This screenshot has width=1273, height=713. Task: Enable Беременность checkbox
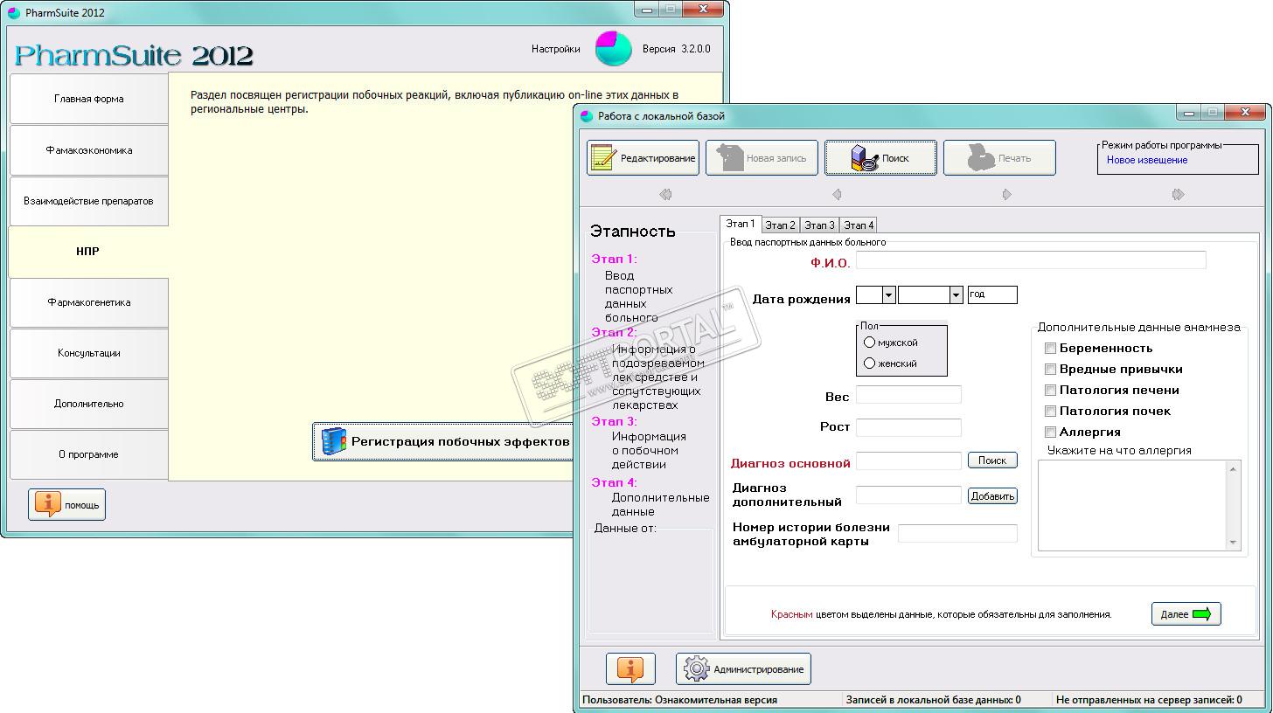coord(1051,349)
